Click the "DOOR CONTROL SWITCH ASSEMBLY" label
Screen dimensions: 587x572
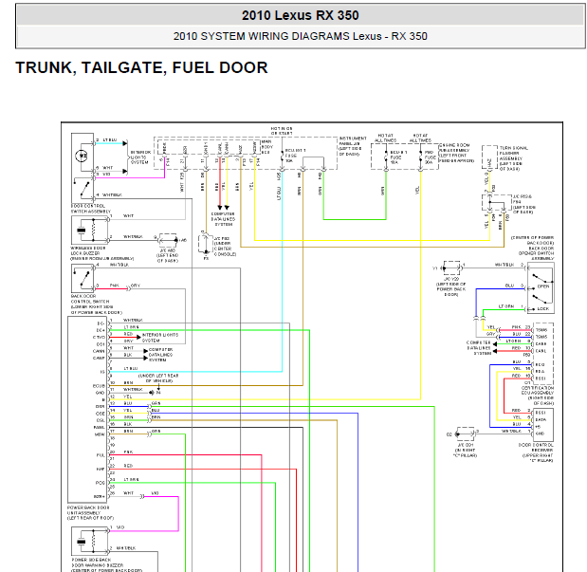[x=91, y=209]
